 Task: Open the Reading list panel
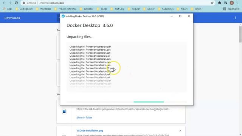point(231,9)
